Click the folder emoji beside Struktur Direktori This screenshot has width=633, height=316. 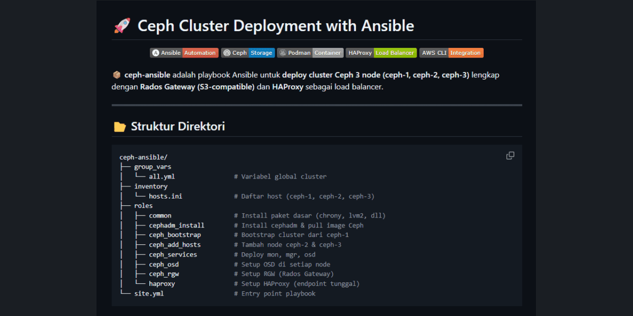click(x=120, y=126)
